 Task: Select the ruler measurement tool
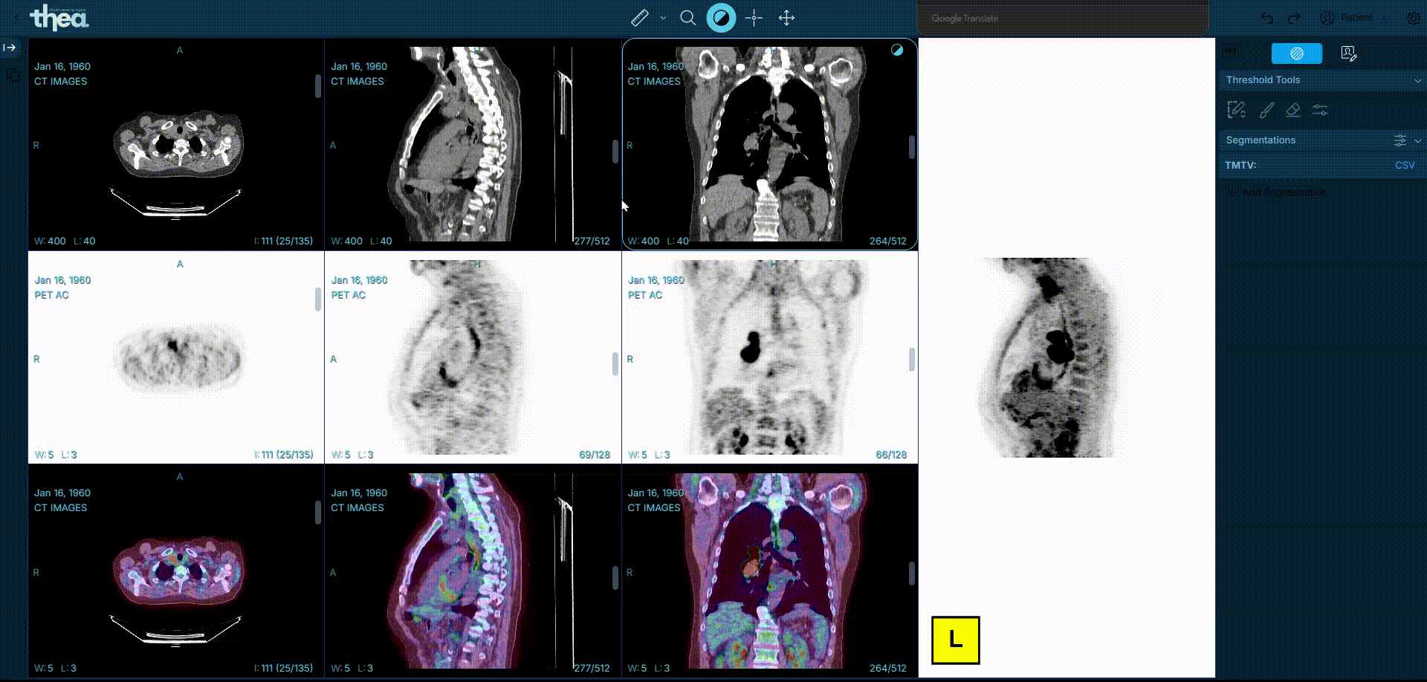click(639, 18)
